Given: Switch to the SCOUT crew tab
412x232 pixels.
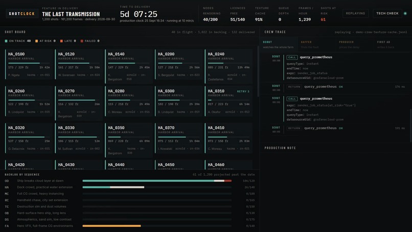Looking at the screenshot, I should click(279, 45).
